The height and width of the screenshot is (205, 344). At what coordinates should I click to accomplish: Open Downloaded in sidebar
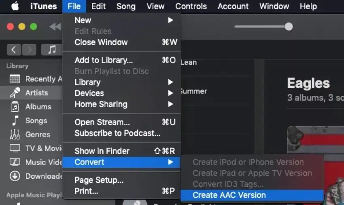(31, 176)
